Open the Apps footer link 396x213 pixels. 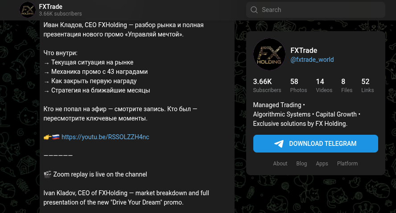[x=322, y=164]
